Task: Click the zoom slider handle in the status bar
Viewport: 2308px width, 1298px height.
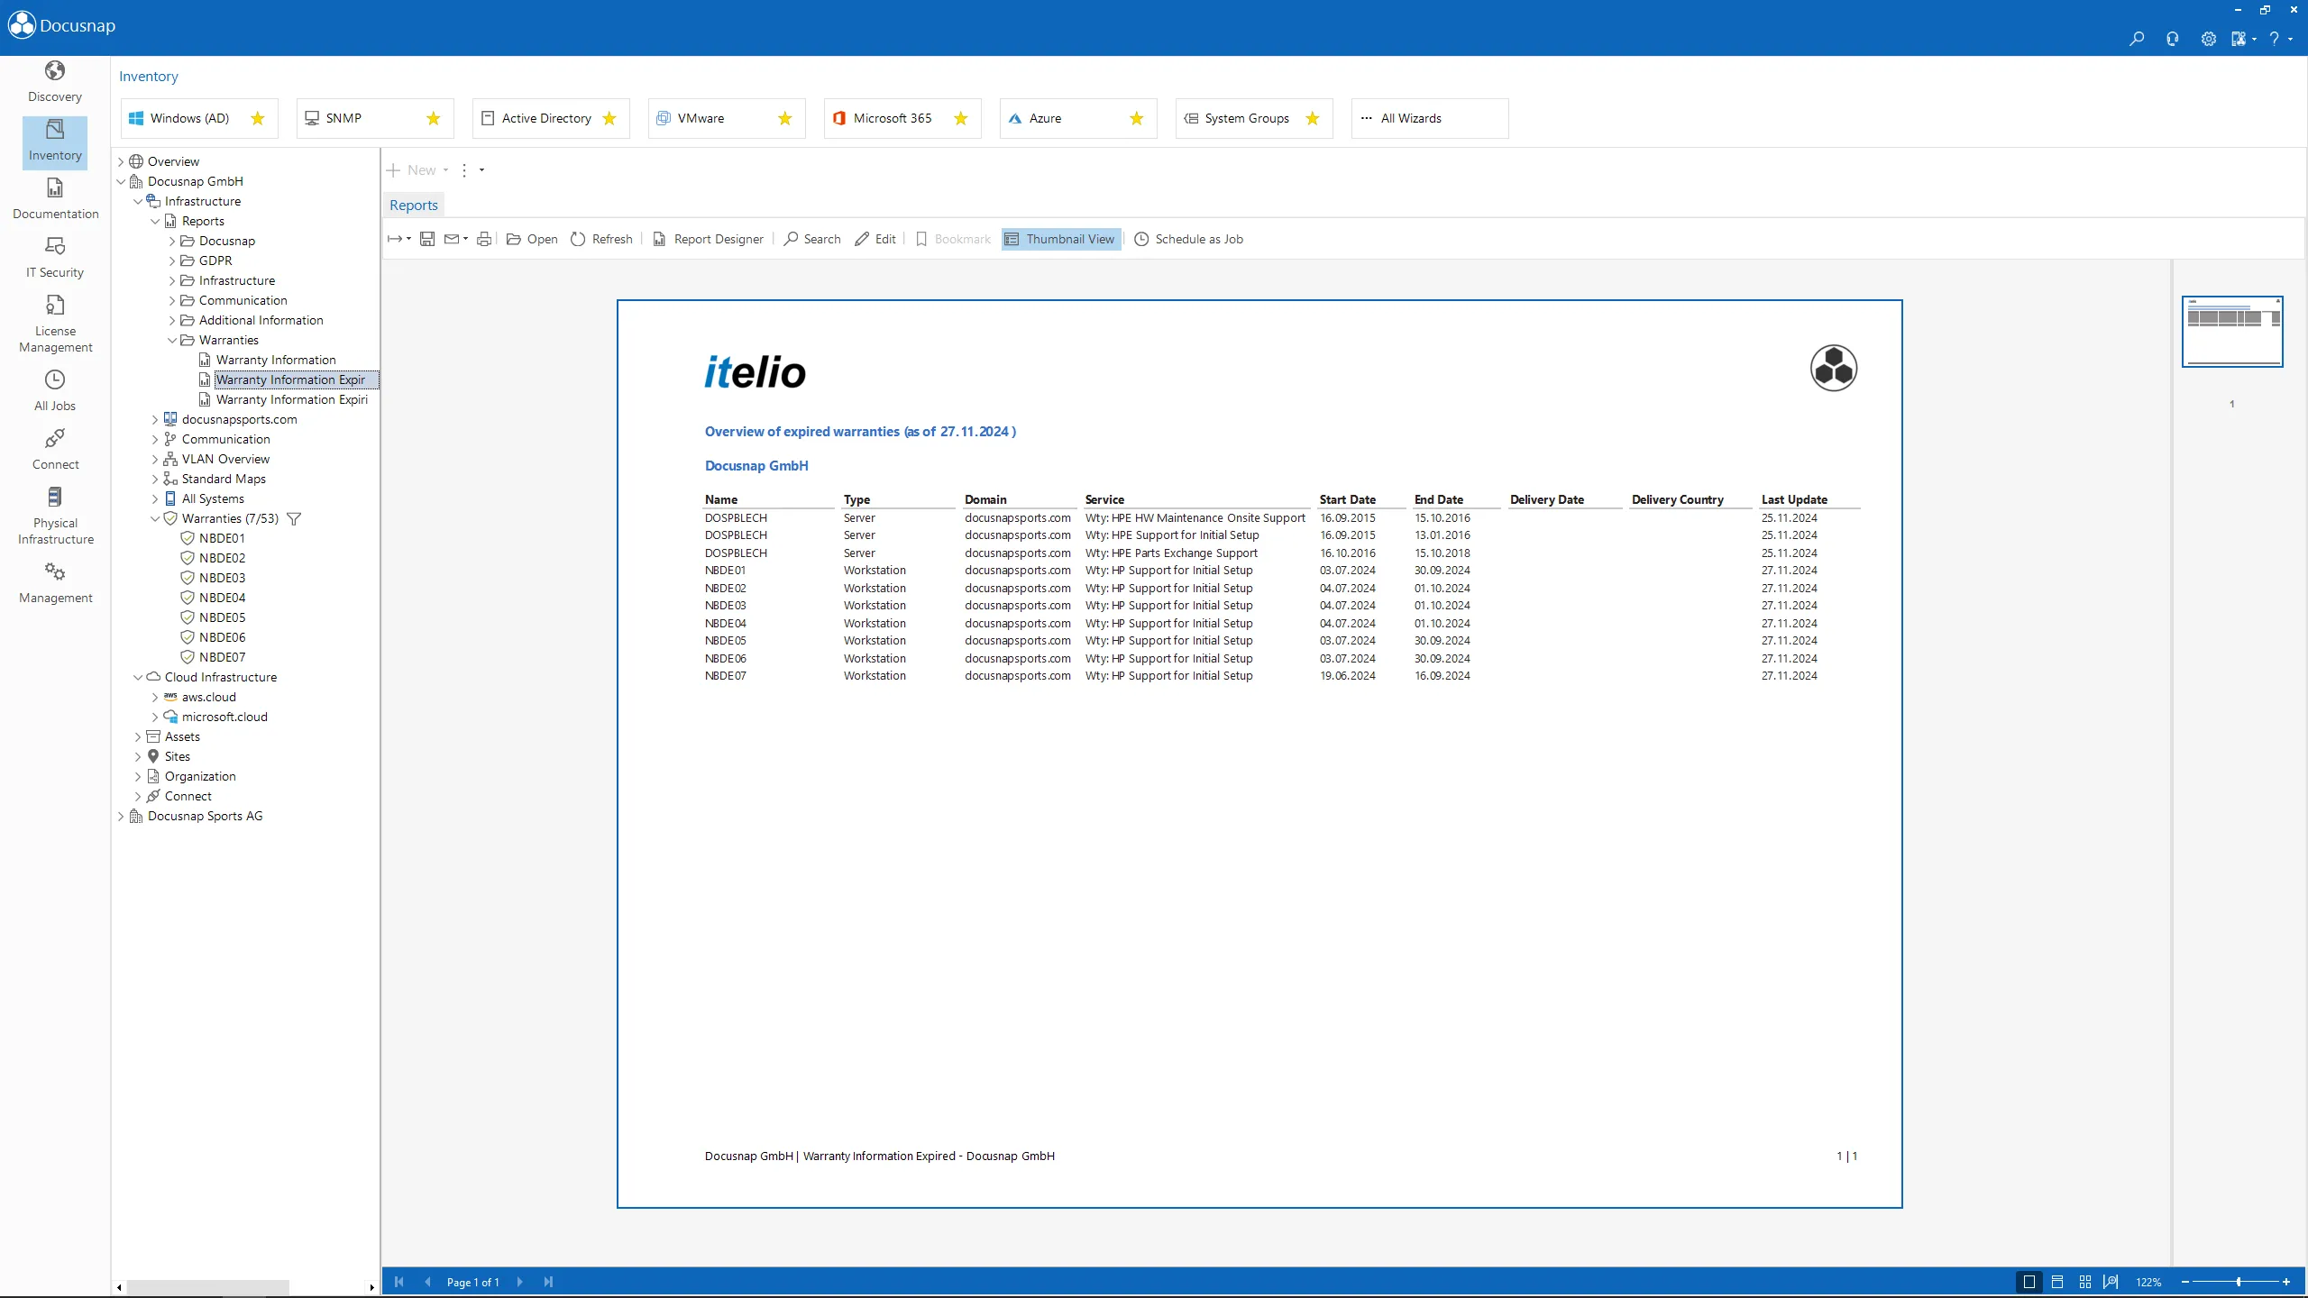Action: point(2239,1282)
